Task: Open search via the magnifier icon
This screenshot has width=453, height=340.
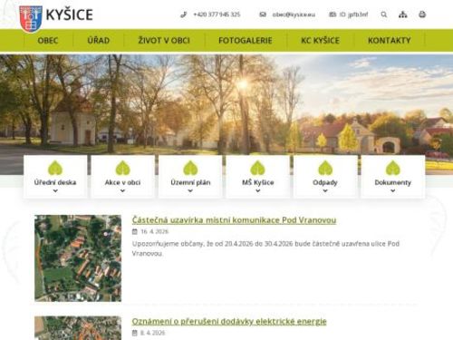Action: tap(384, 15)
